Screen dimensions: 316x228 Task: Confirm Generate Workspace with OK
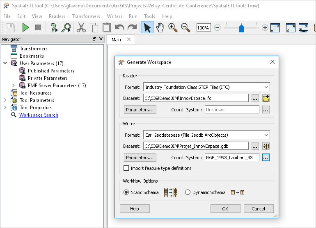click(225, 209)
